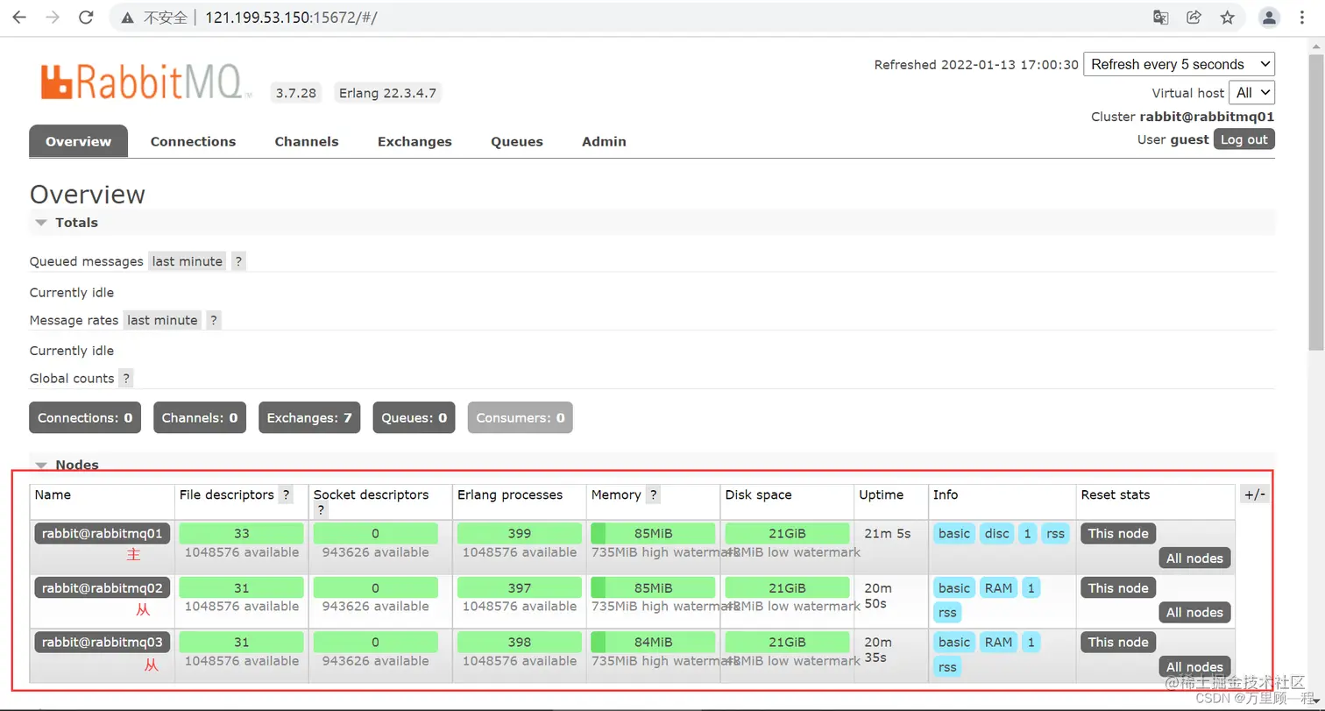The width and height of the screenshot is (1325, 711).
Task: Switch to the Connections tab
Action: pos(193,141)
